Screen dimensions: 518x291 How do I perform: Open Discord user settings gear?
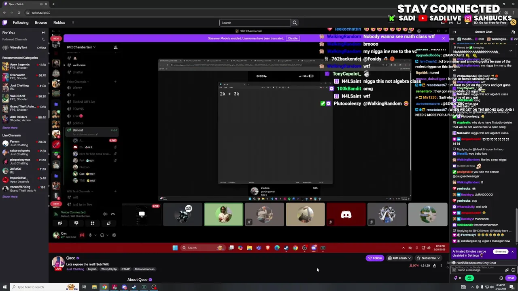pos(114,235)
